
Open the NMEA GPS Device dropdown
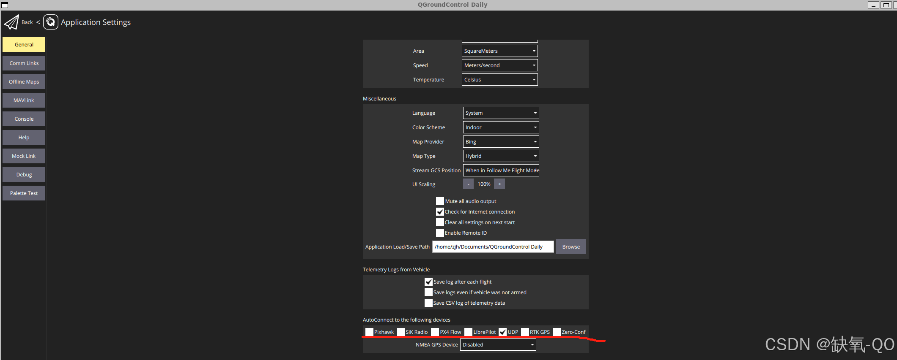498,345
